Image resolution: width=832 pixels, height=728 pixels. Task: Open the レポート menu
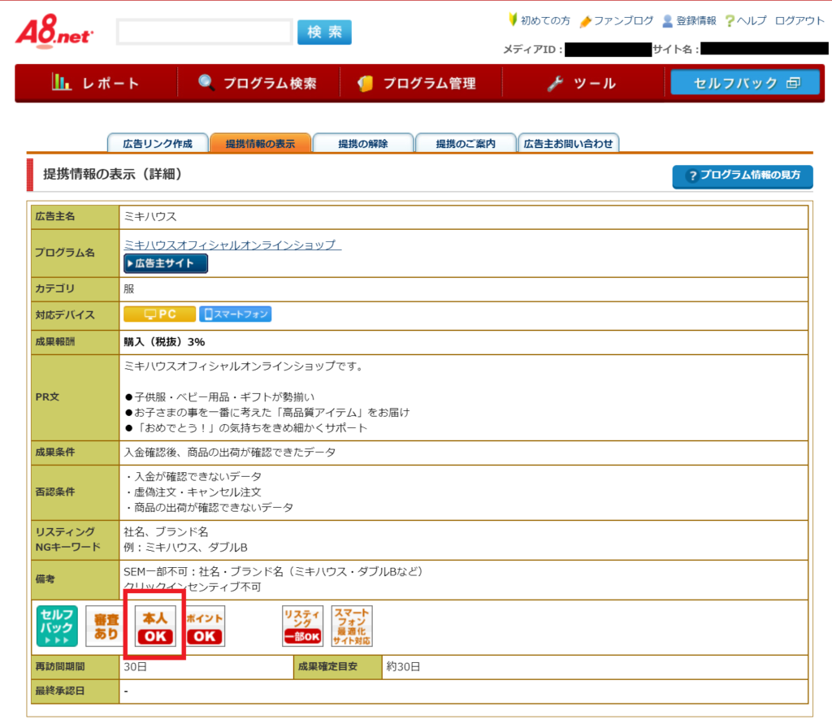[97, 84]
